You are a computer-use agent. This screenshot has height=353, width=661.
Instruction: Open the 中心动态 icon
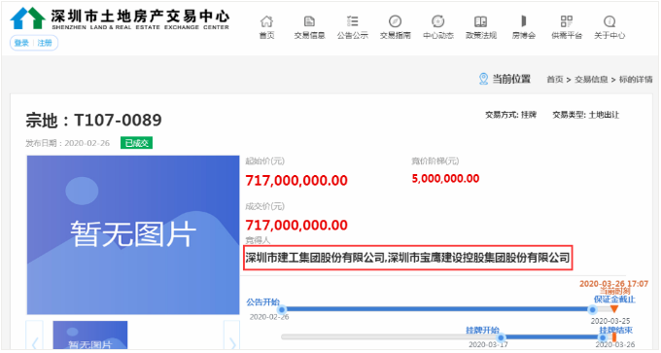click(x=438, y=21)
